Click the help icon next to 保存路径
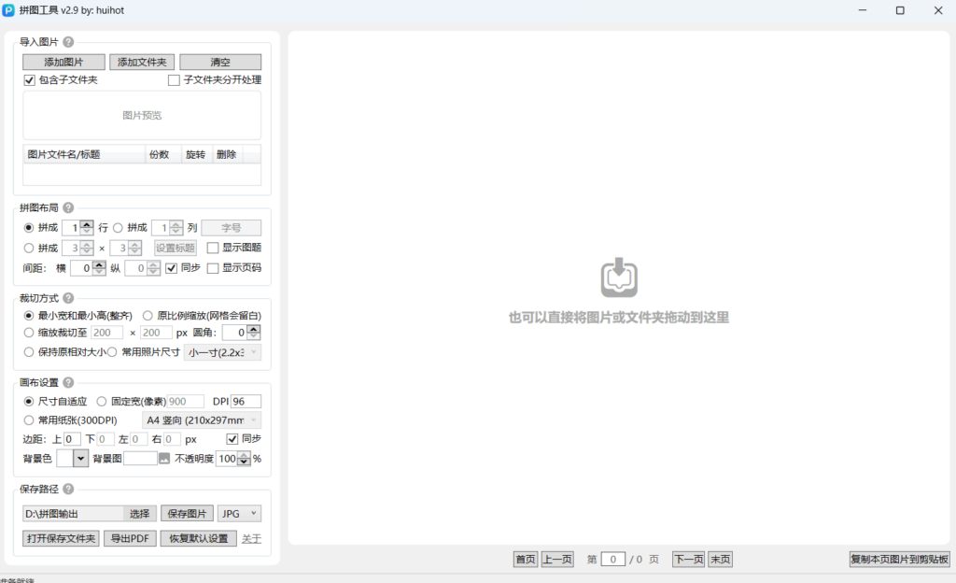The image size is (956, 583). point(68,489)
